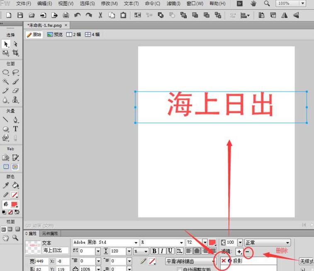Click the Print icon
Viewport: 314px width, 271px height.
(66, 15)
